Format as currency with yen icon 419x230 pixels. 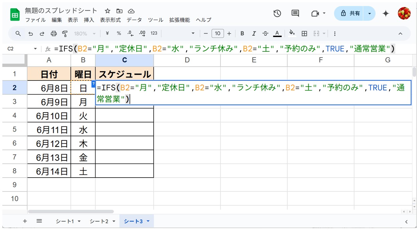(107, 33)
